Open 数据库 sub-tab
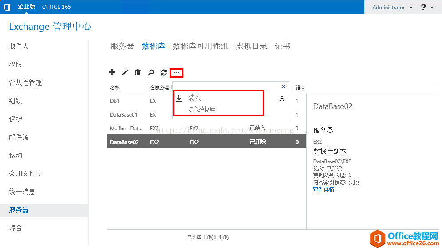The height and width of the screenshot is (251, 442). point(154,46)
